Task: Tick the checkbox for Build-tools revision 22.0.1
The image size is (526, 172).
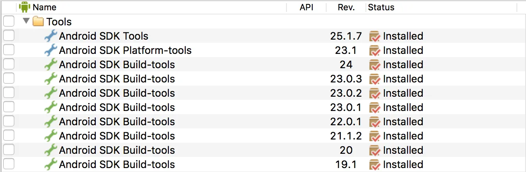Action: pos(9,121)
